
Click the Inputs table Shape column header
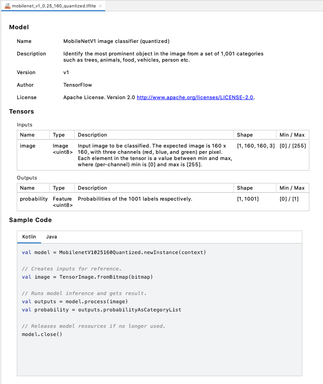[x=245, y=135]
